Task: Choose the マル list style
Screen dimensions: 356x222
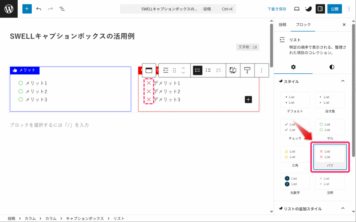Action: (330, 130)
